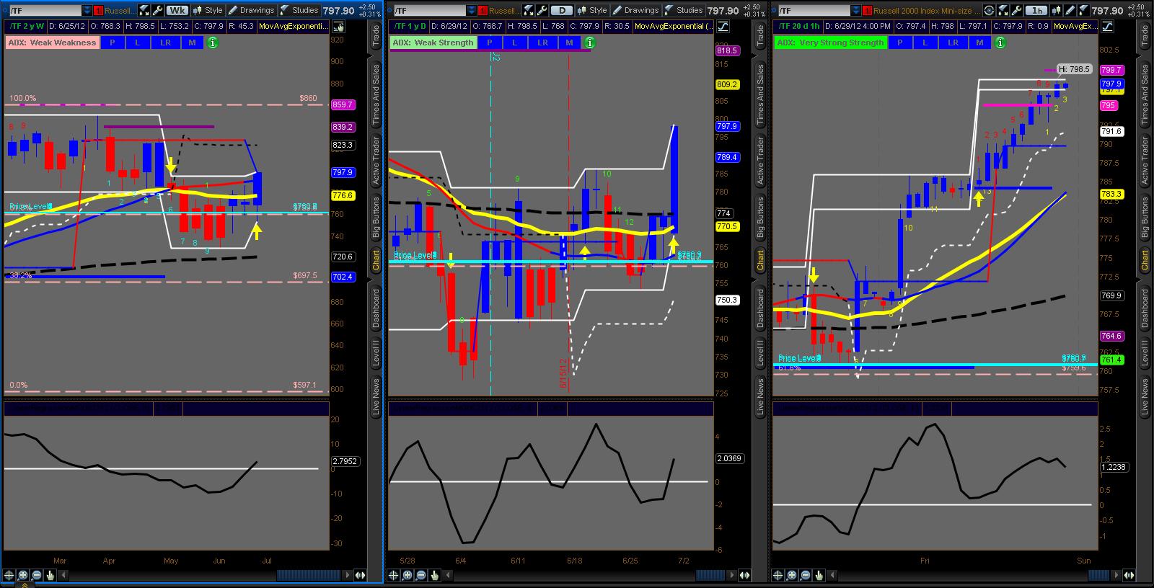The image size is (1154, 588).
Task: Toggle P button in daily chart
Action: [x=489, y=43]
